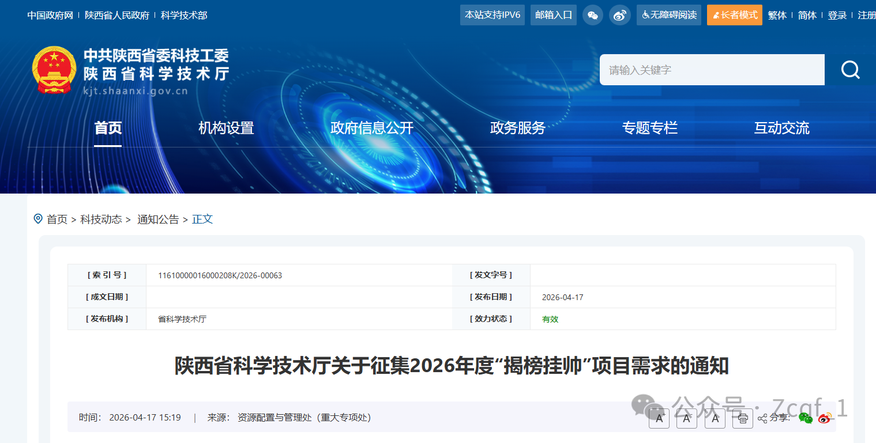Screen dimensions: 876x443
Task: Focus the 请输入关键字 search field
Action: coord(712,70)
